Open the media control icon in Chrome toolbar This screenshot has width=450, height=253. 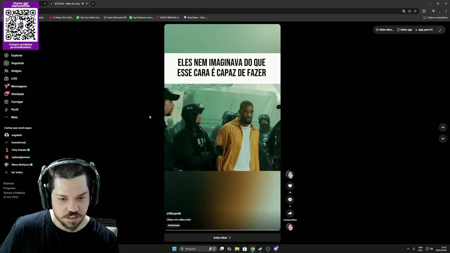coord(433,11)
